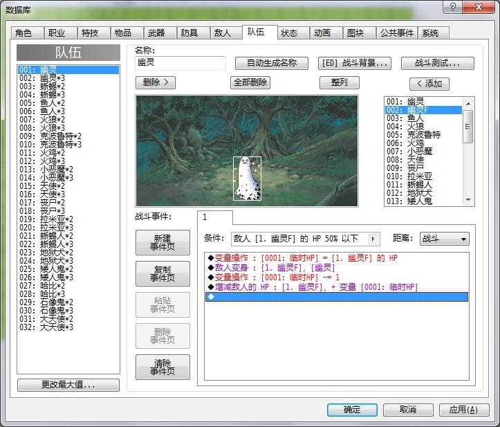Screen dimensions: 500x427
Task: Confirm with the 确定 button
Action: (352, 410)
